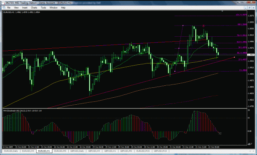This screenshot has width=257, height=155.
Task: Click the EURUSD,H1 price header text in chart
Action: click(x=22, y=12)
